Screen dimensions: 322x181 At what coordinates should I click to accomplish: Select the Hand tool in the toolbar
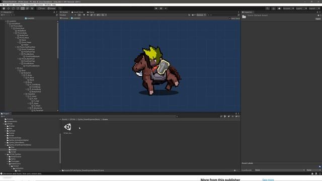(x=4, y=9)
